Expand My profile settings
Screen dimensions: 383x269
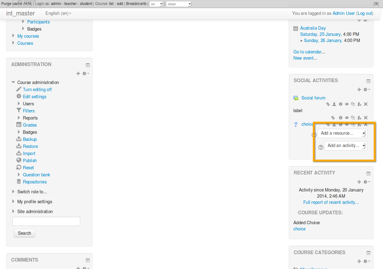[x=13, y=202]
